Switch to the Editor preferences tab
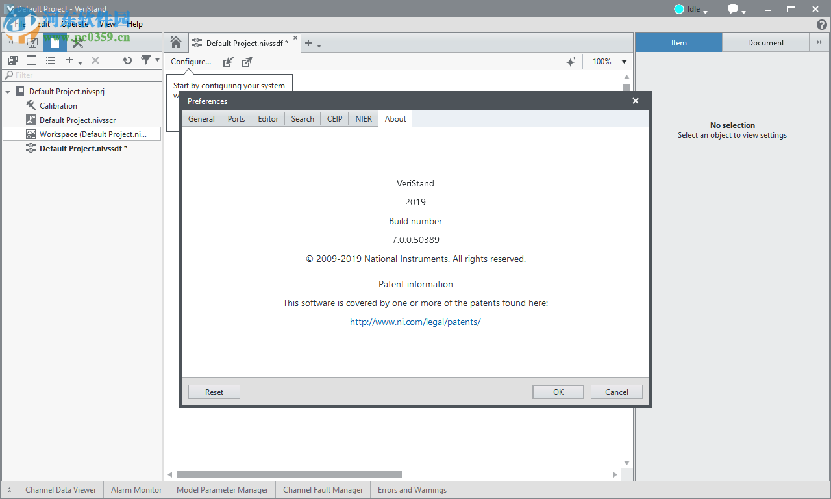The height and width of the screenshot is (499, 831). click(x=268, y=118)
